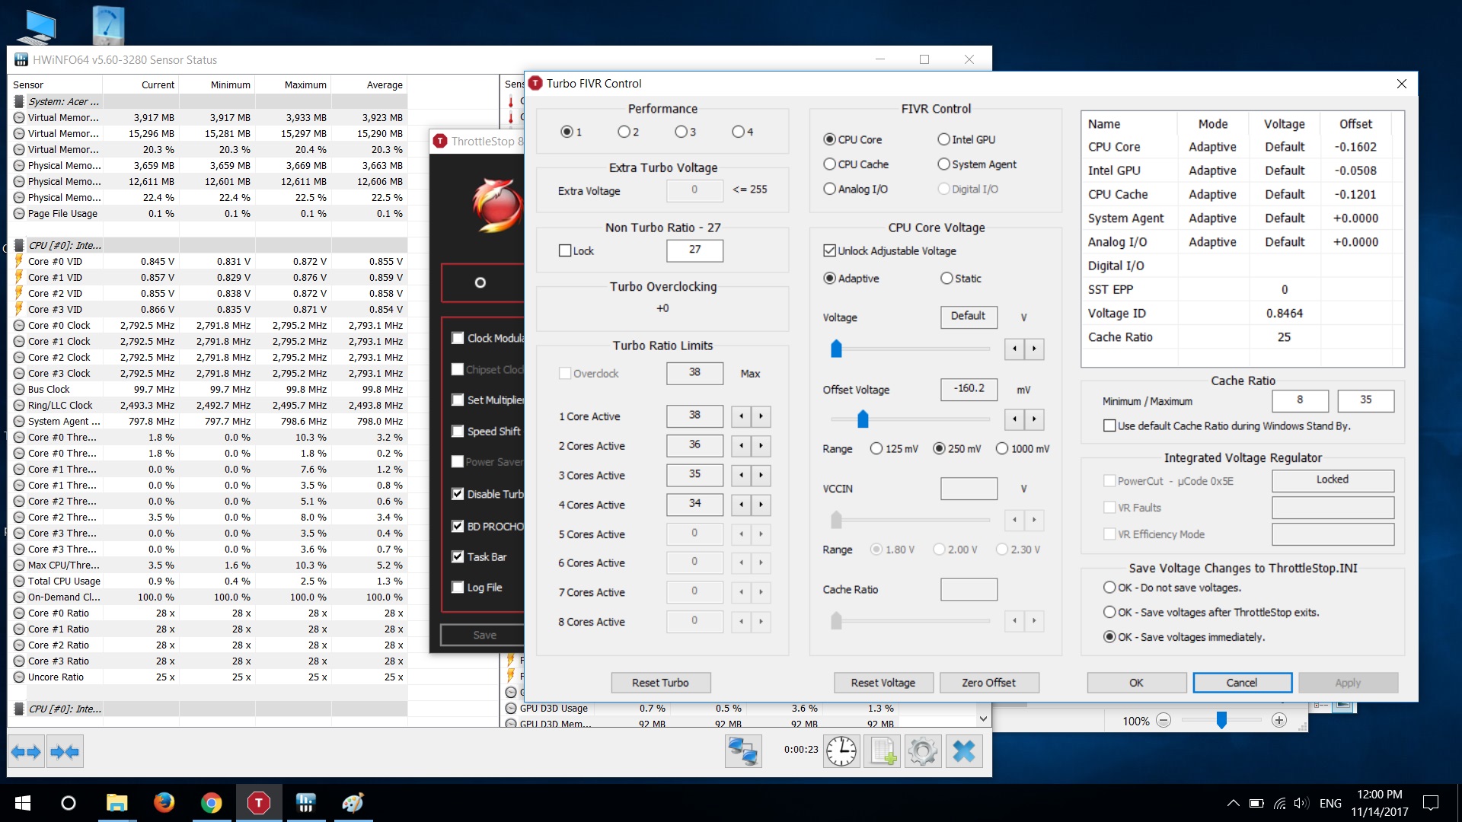
Task: Click the Reset Voltage button
Action: (883, 683)
